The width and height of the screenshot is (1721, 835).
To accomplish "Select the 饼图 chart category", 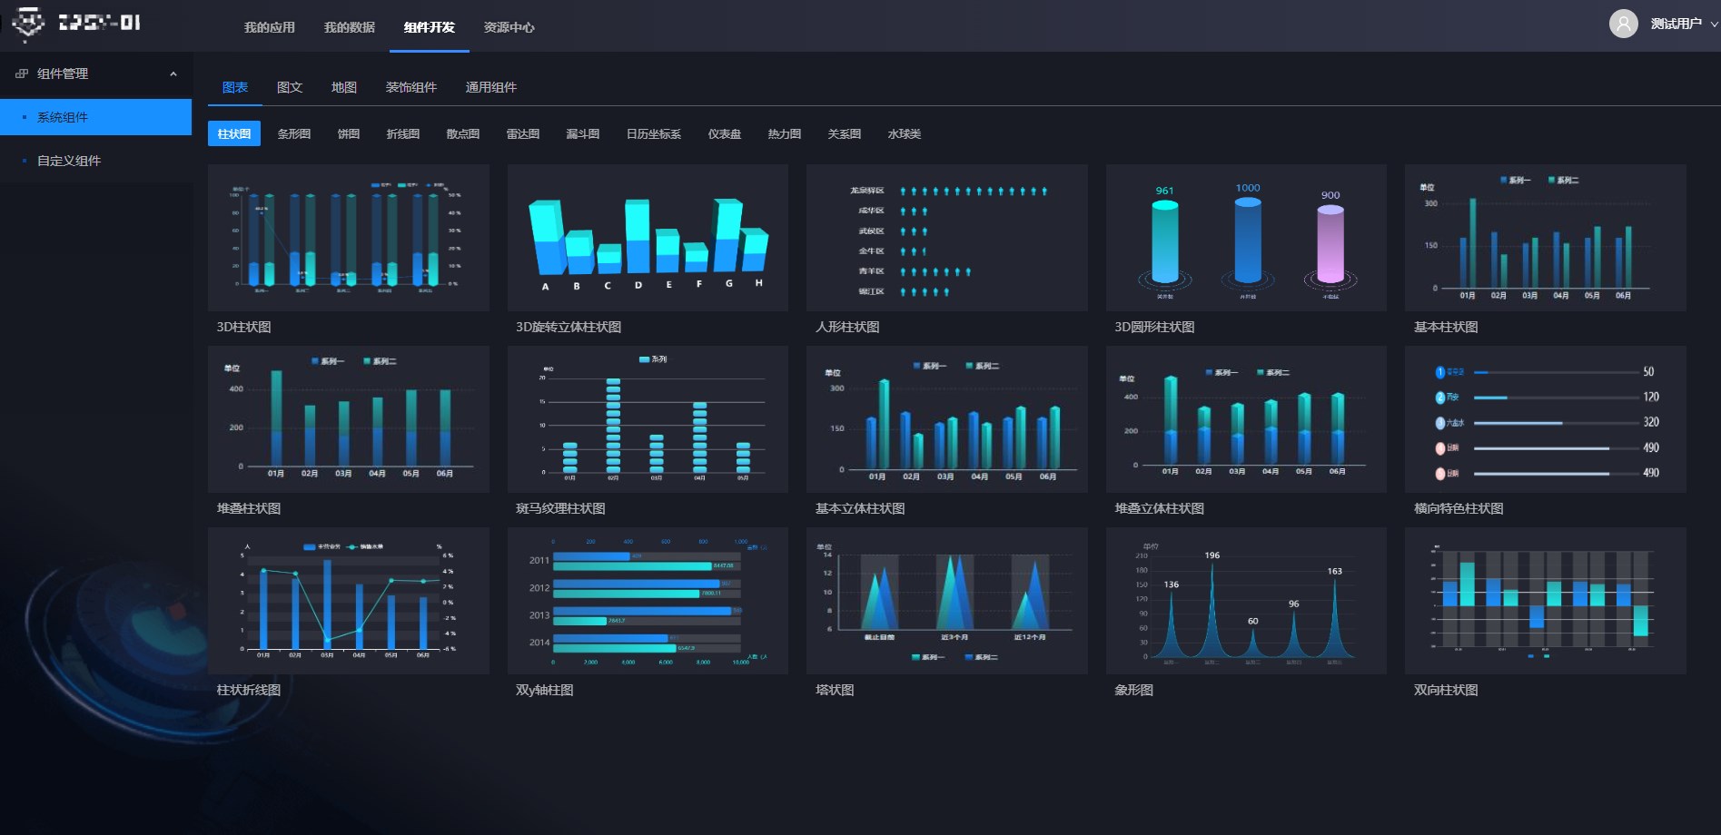I will 349,133.
